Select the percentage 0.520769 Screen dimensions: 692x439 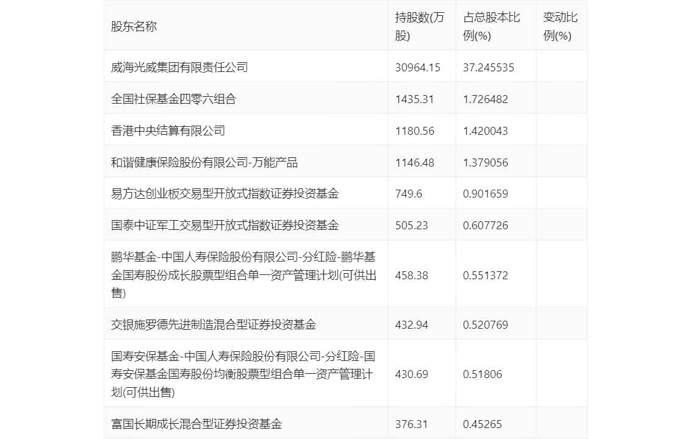(486, 325)
